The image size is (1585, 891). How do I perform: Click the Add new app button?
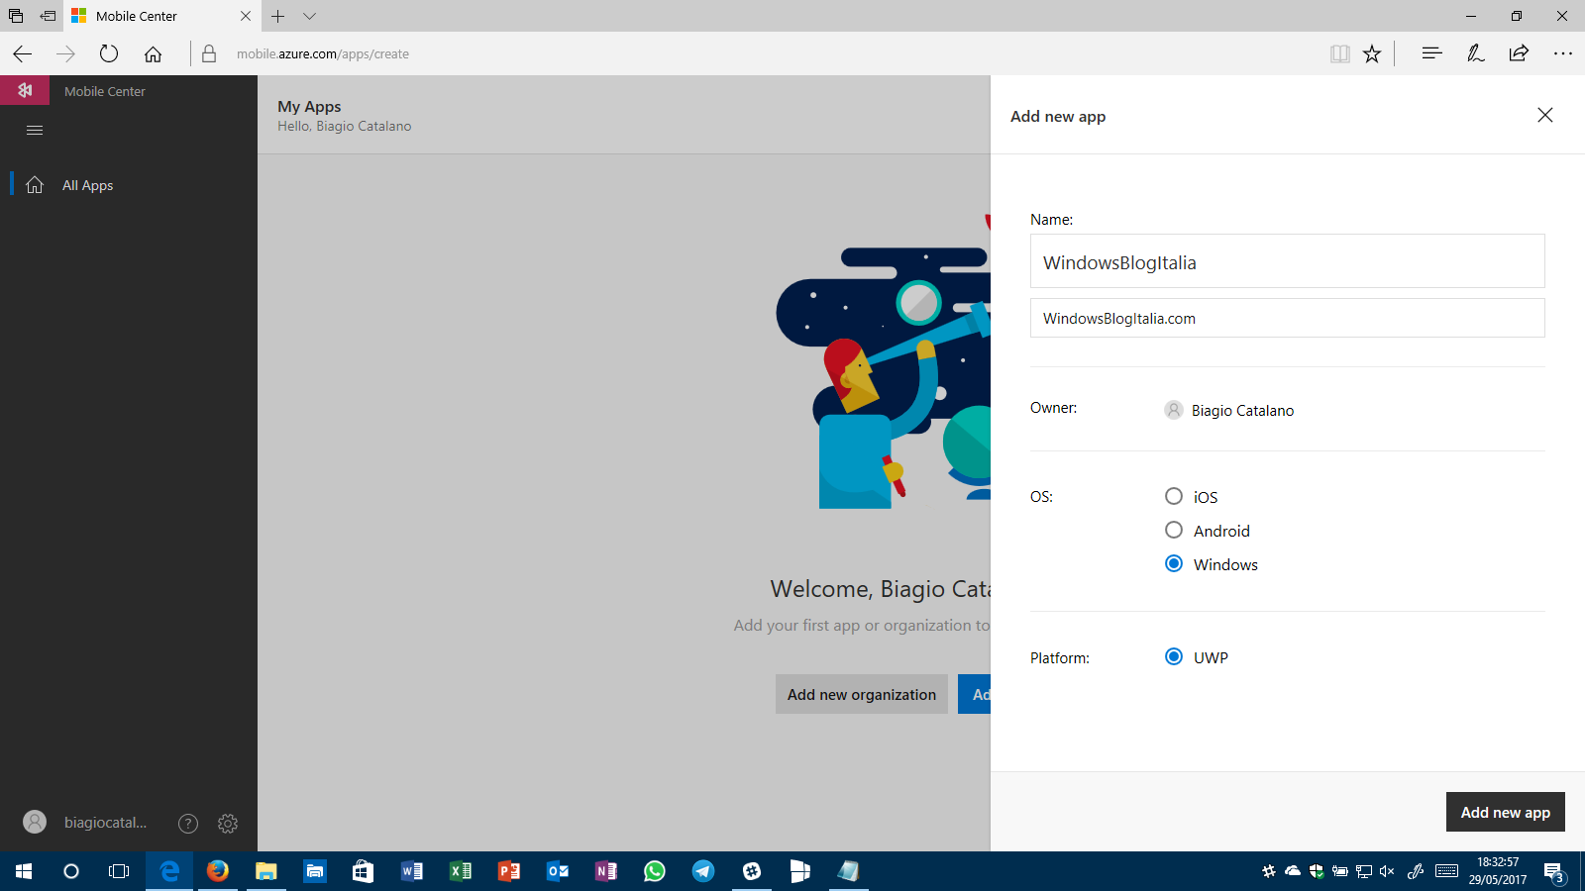click(x=1505, y=812)
